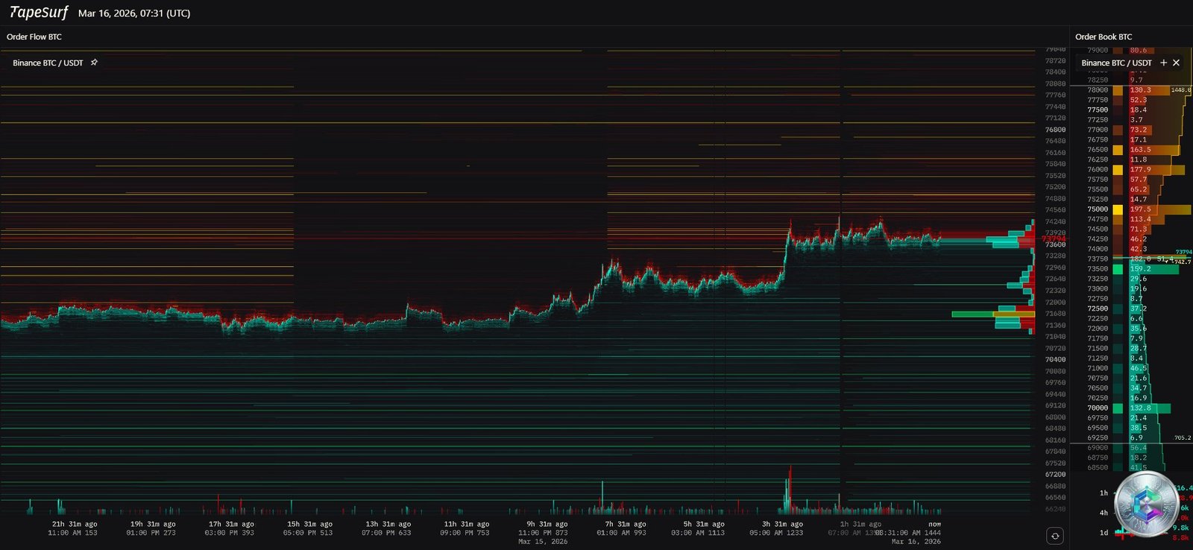Click the 76800 price axis label
The height and width of the screenshot is (550, 1193).
coord(1055,130)
